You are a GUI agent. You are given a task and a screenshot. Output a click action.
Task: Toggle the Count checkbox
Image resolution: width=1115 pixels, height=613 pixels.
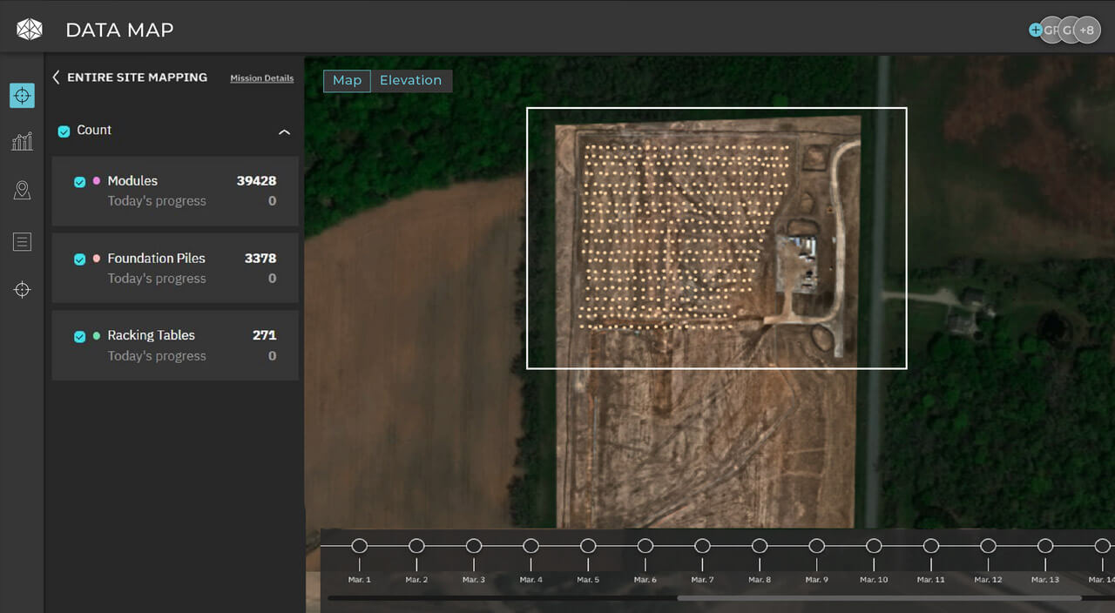click(64, 131)
